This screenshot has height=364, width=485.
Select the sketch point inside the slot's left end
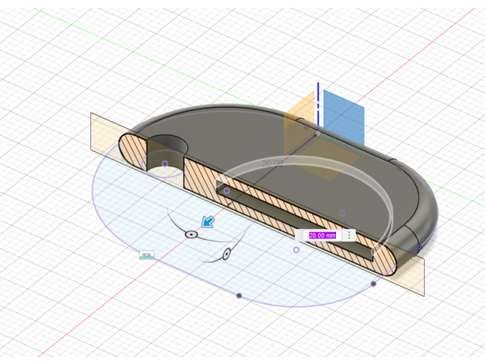226,190
